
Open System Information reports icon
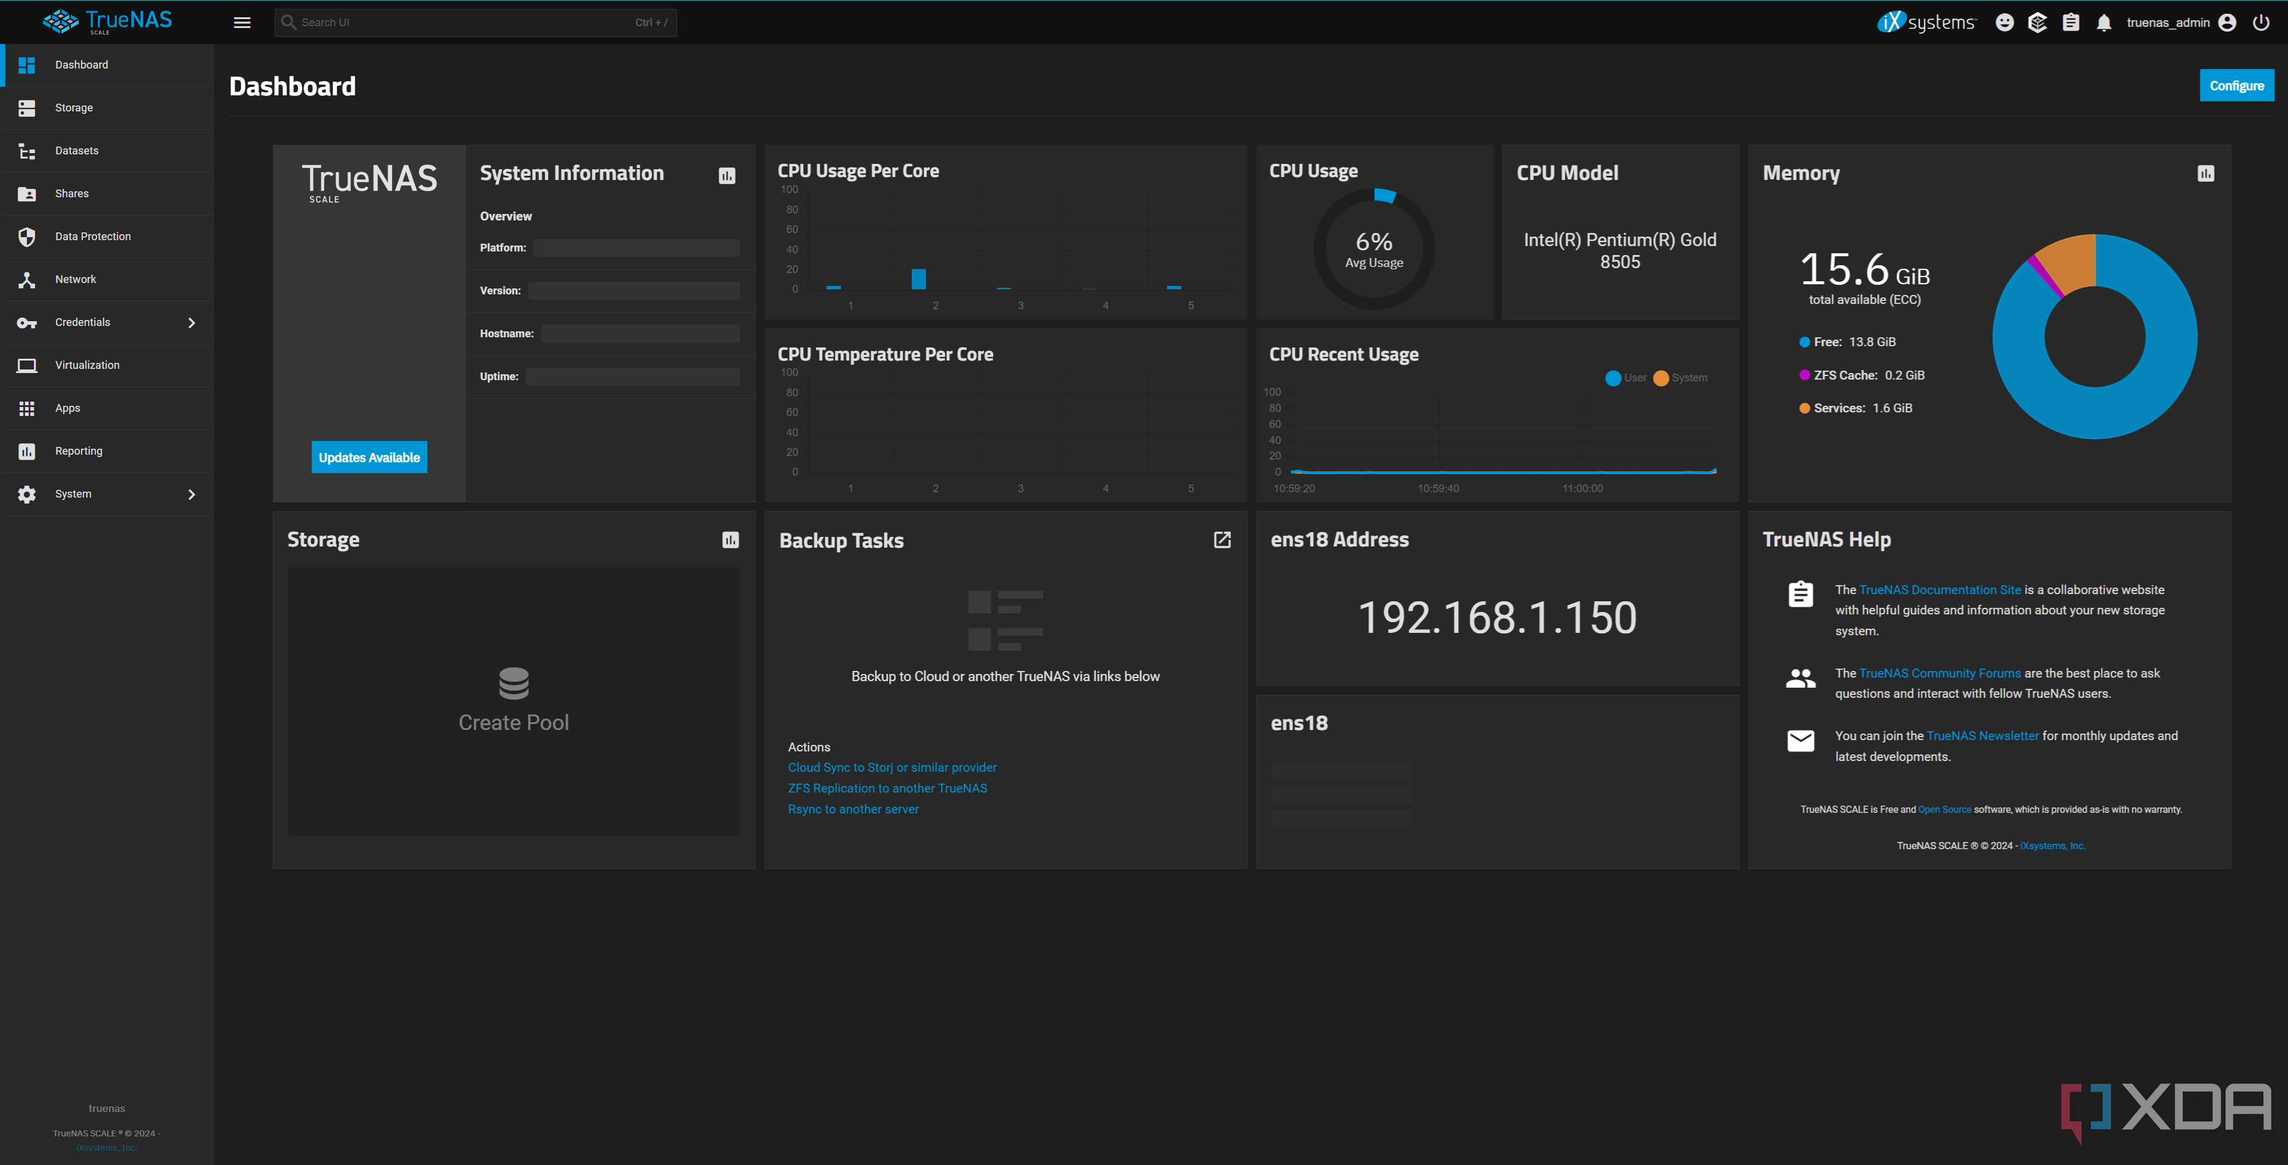[x=727, y=176]
